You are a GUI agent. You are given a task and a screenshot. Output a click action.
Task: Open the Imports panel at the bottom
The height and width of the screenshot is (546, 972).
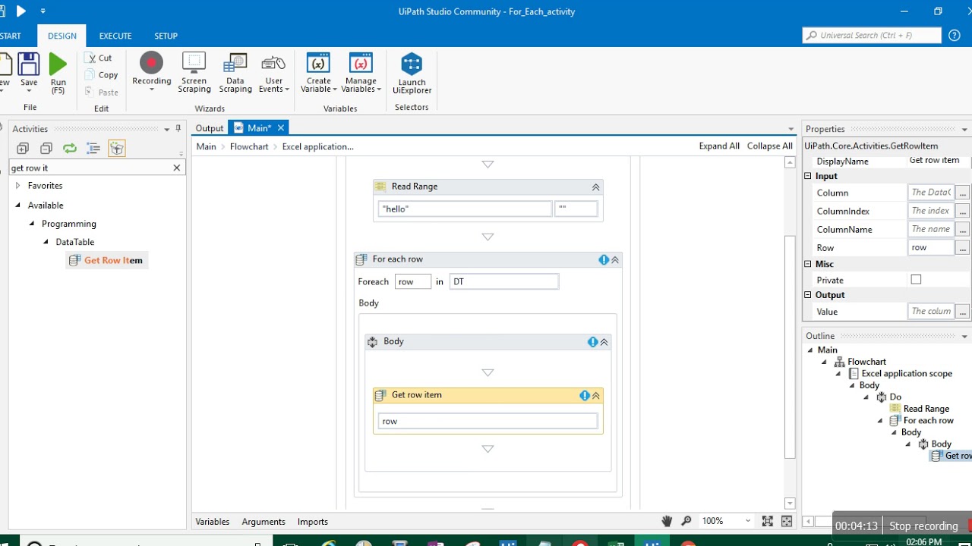(313, 522)
